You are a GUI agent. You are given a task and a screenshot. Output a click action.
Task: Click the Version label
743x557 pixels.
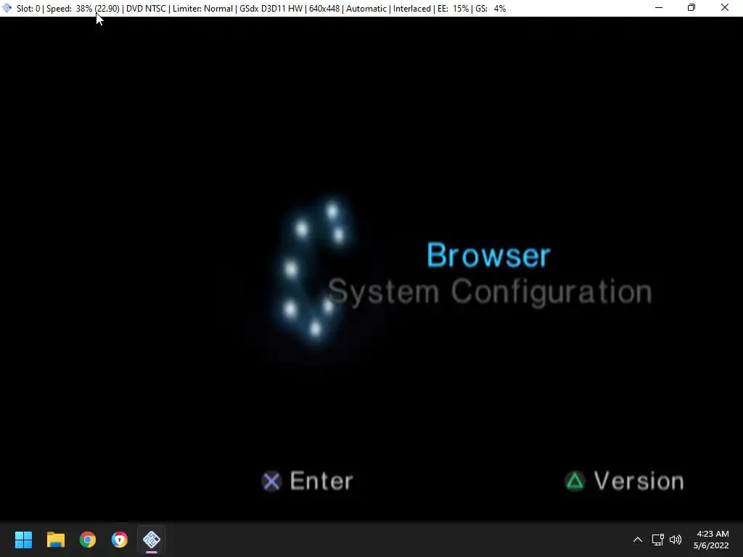(639, 482)
